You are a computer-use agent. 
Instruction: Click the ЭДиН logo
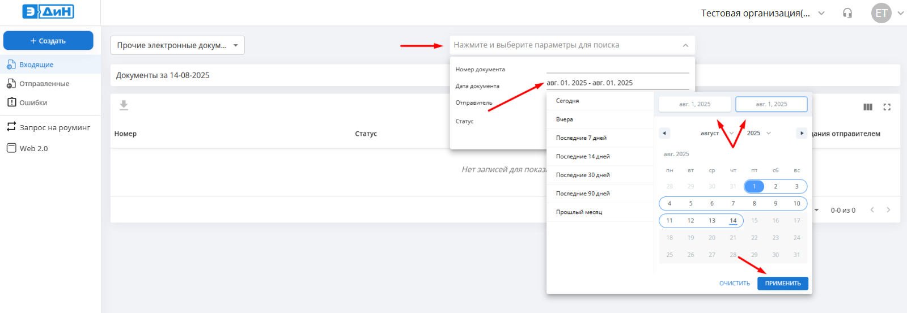[x=48, y=11]
